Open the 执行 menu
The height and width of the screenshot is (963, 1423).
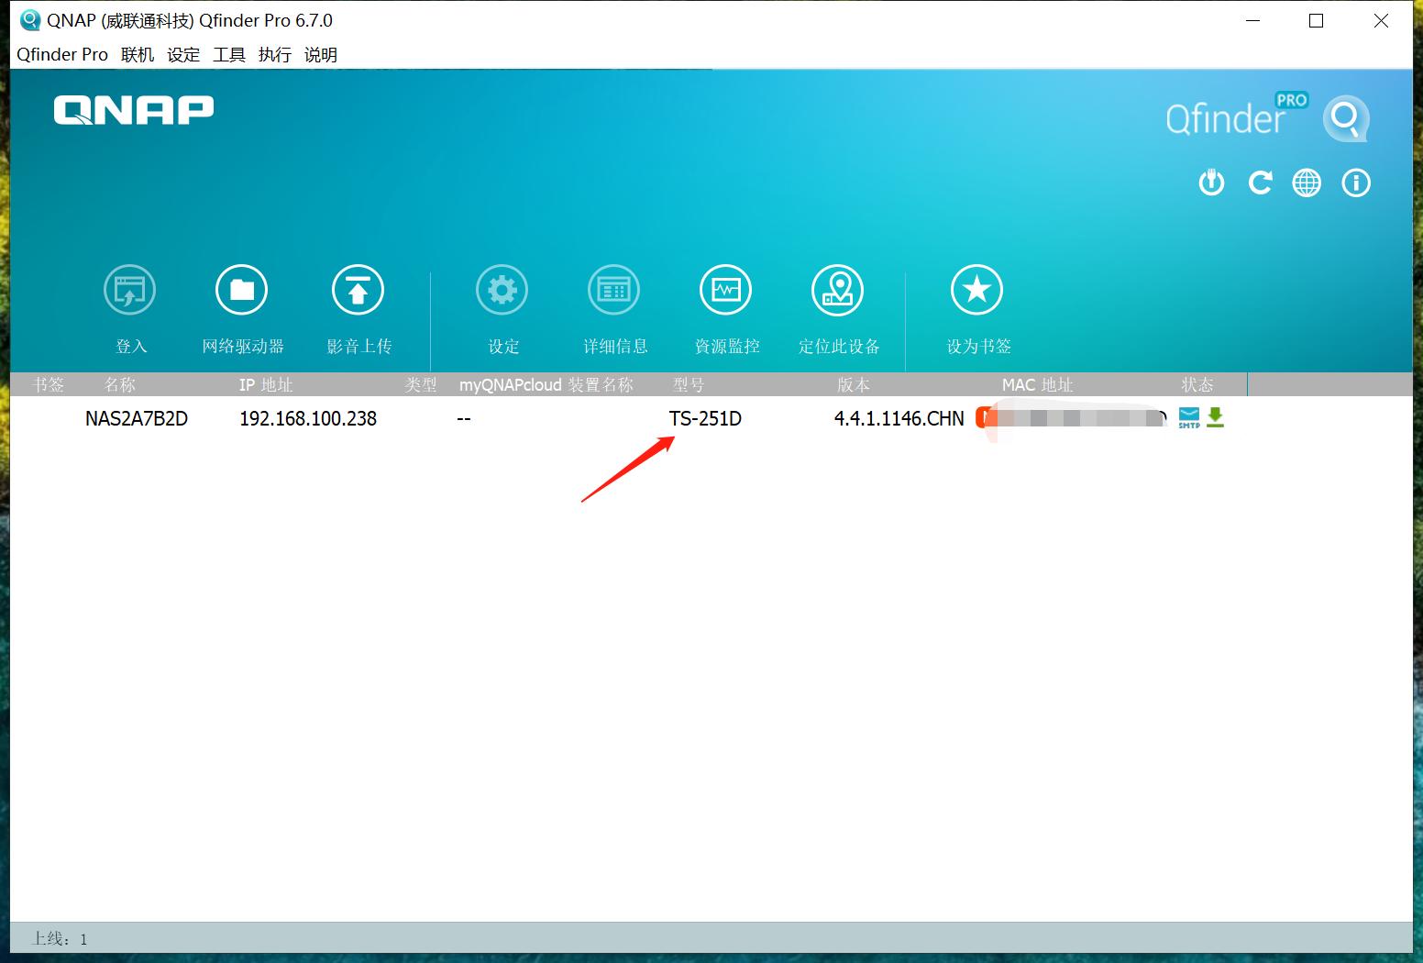click(x=275, y=55)
